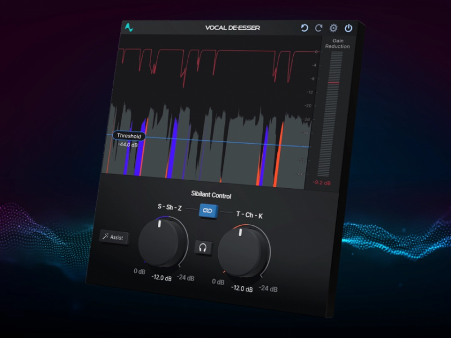Image resolution: width=451 pixels, height=338 pixels.
Task: Click the S - Sh - Z label
Action: [x=170, y=207]
